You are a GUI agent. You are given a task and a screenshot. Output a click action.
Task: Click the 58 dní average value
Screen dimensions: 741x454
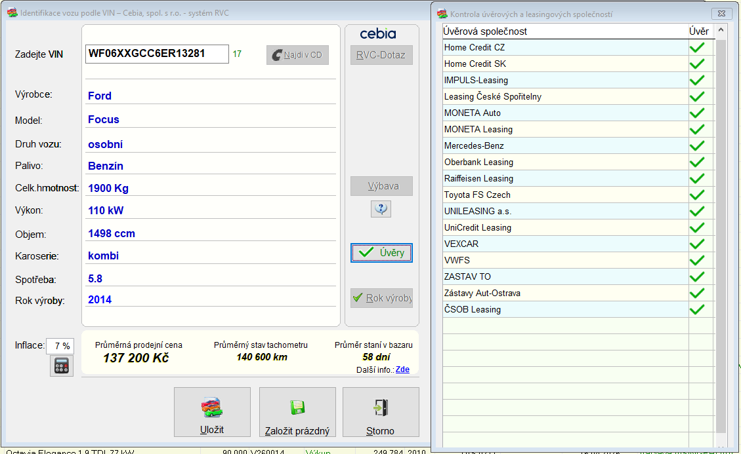tap(376, 357)
